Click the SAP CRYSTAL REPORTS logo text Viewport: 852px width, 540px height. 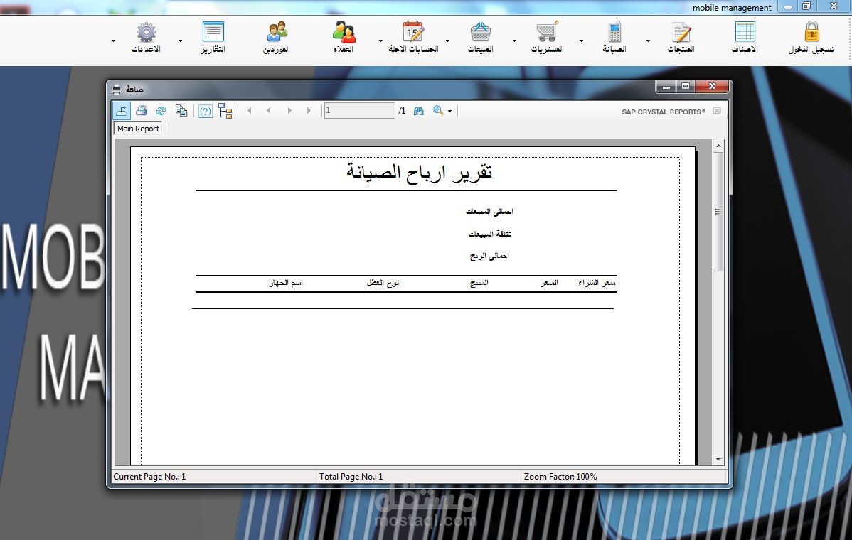coord(664,112)
